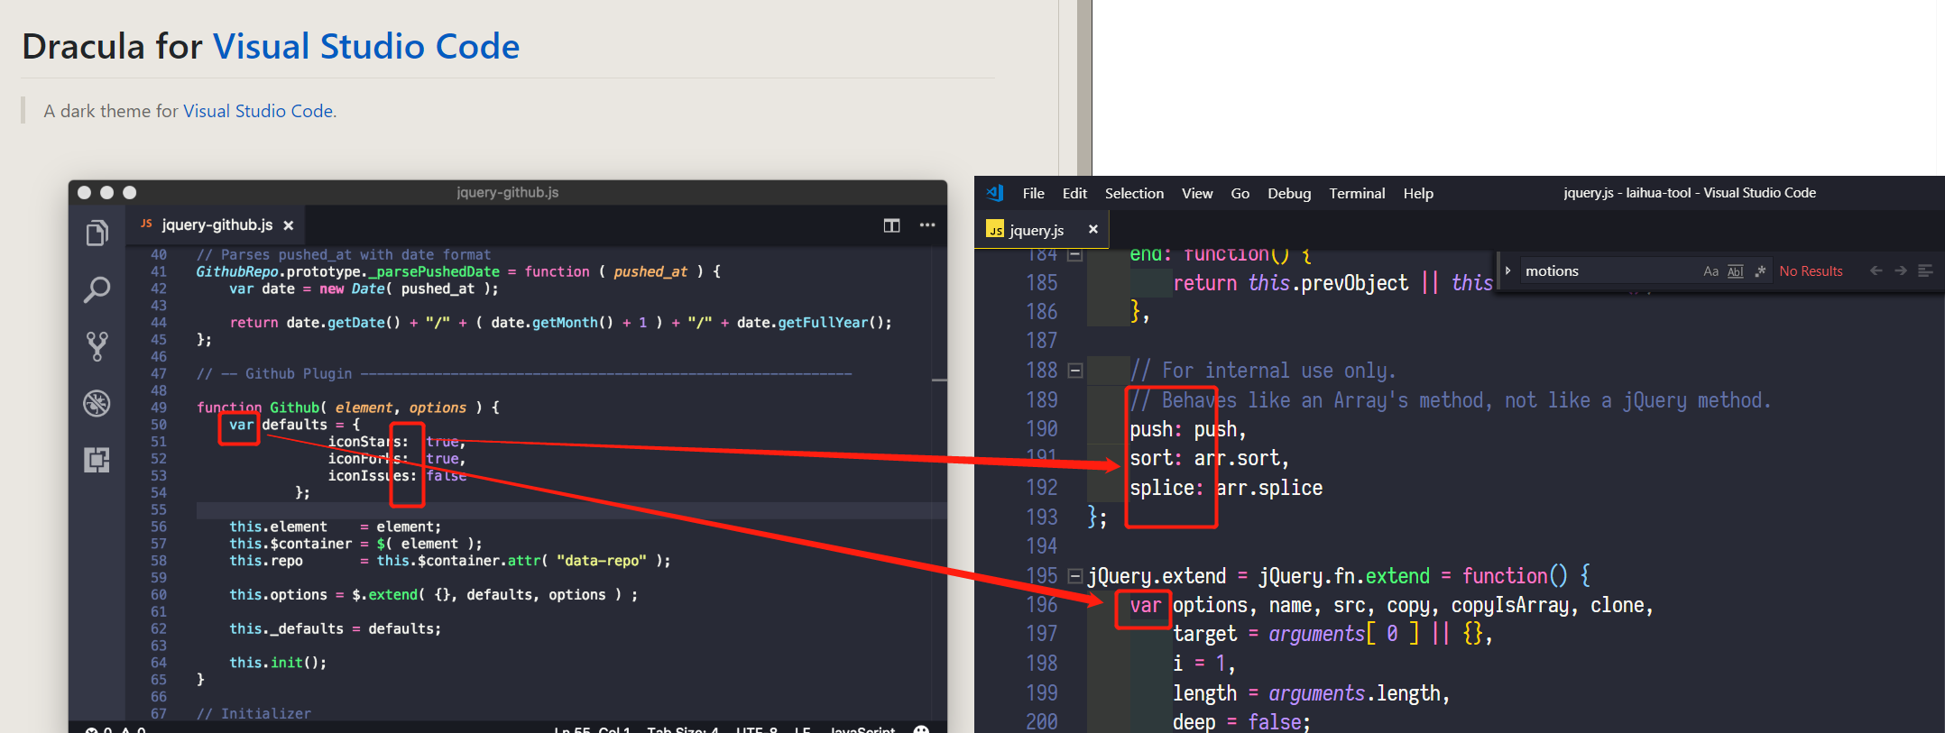
Task: Select the jquery.js tab
Action: (1043, 230)
